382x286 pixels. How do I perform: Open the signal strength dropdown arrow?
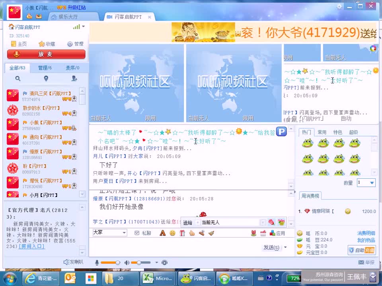(x=83, y=26)
